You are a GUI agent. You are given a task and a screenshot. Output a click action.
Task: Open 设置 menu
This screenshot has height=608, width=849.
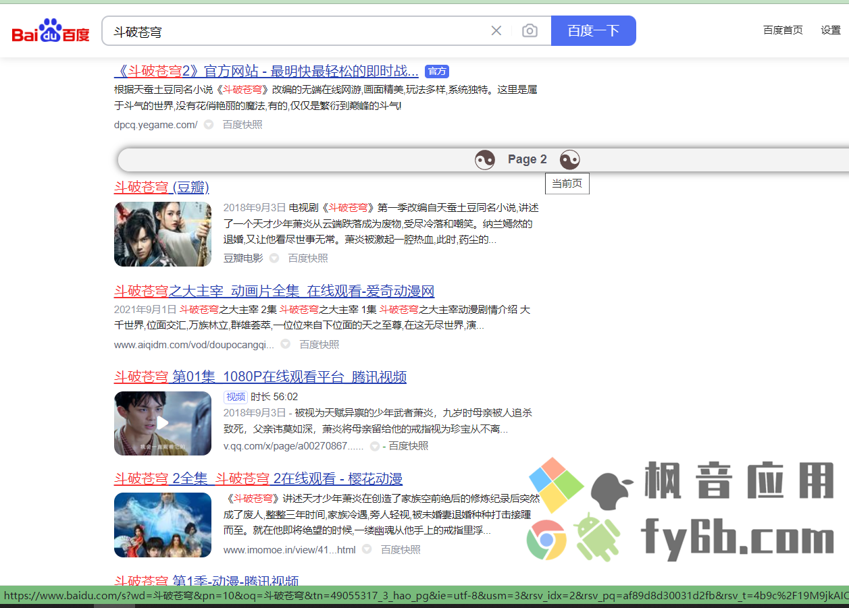point(831,30)
